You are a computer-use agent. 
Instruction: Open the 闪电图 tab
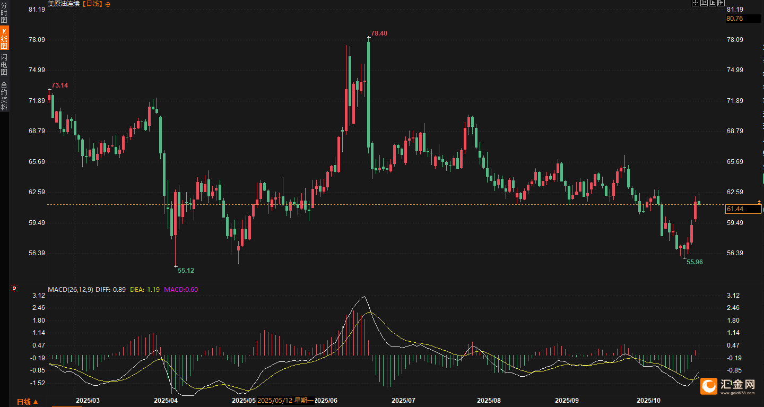(x=4, y=64)
